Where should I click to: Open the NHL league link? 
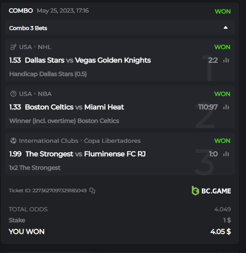click(45, 47)
